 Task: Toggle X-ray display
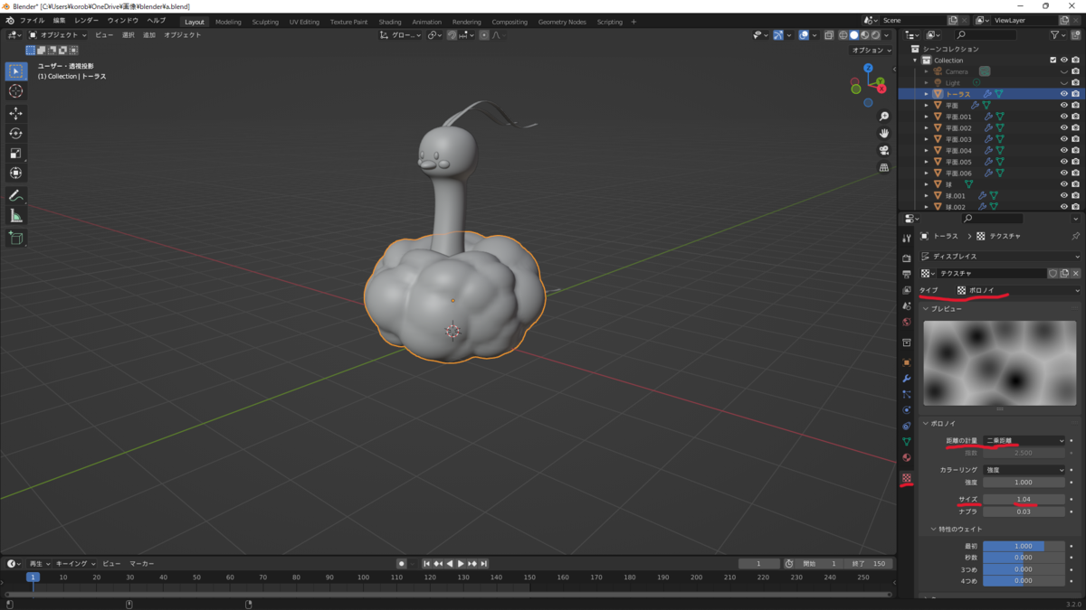click(x=828, y=35)
